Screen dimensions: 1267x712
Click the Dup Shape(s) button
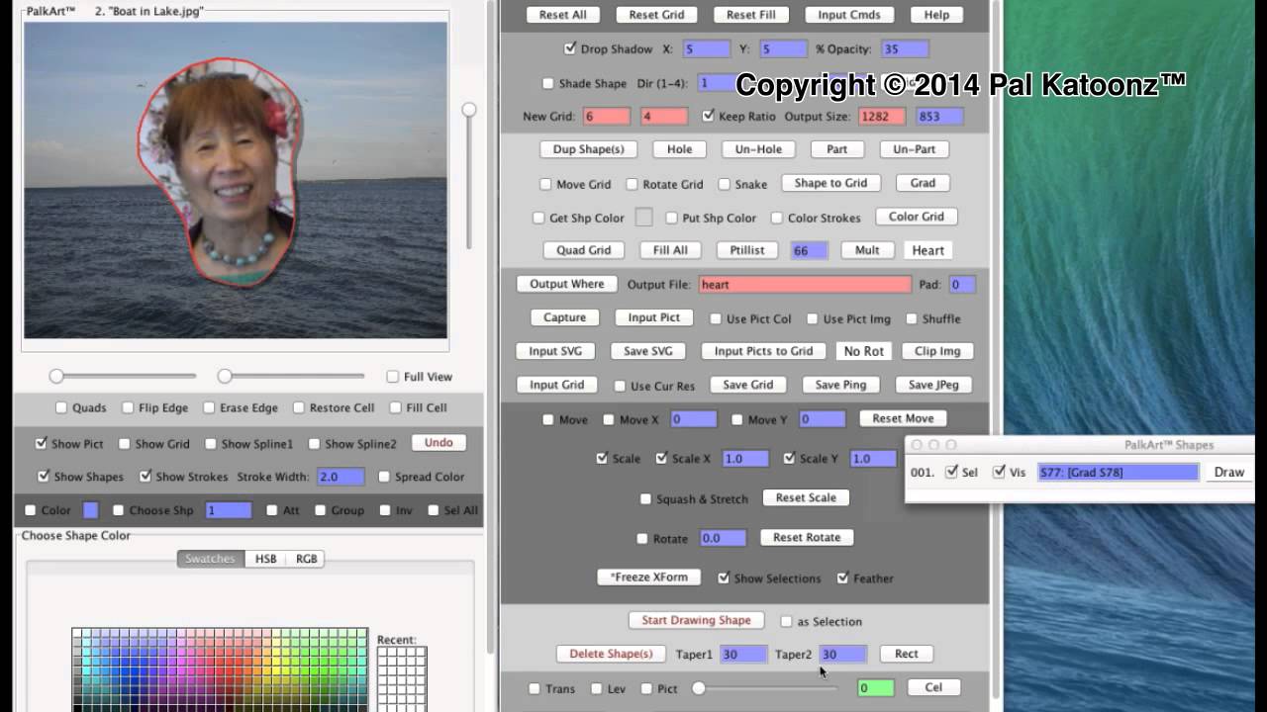pos(589,149)
